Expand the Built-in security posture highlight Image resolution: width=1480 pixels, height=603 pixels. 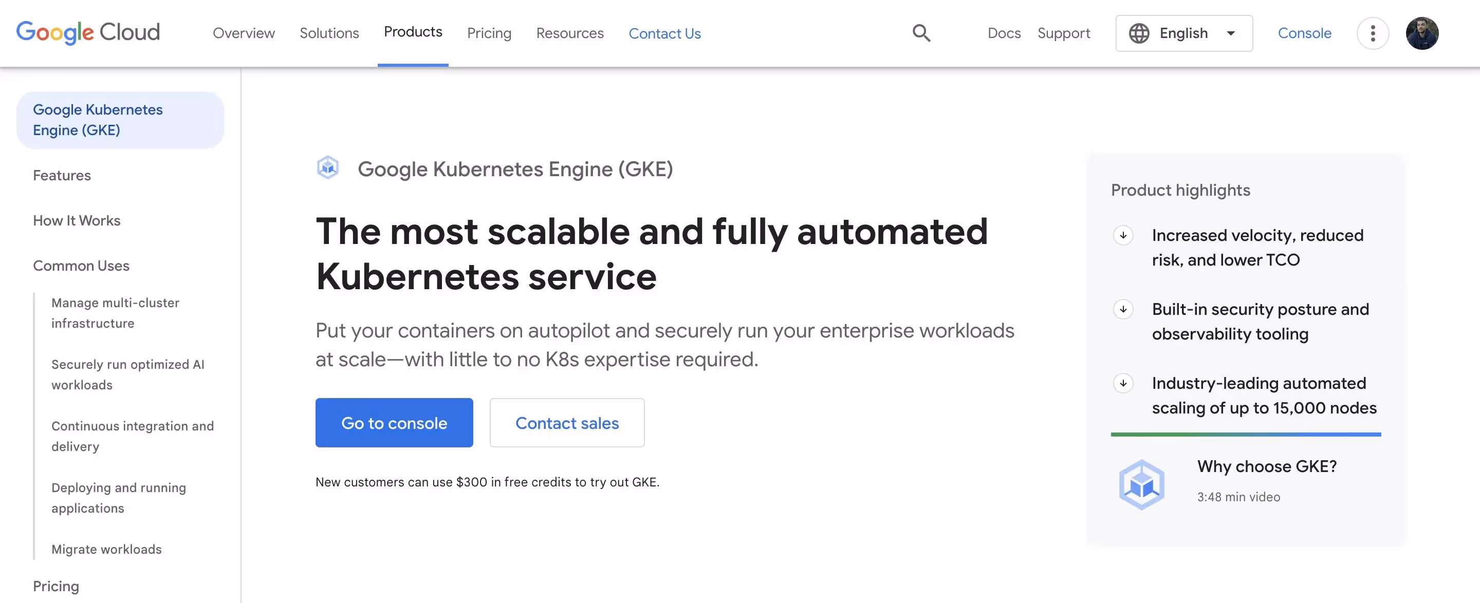coord(1123,309)
